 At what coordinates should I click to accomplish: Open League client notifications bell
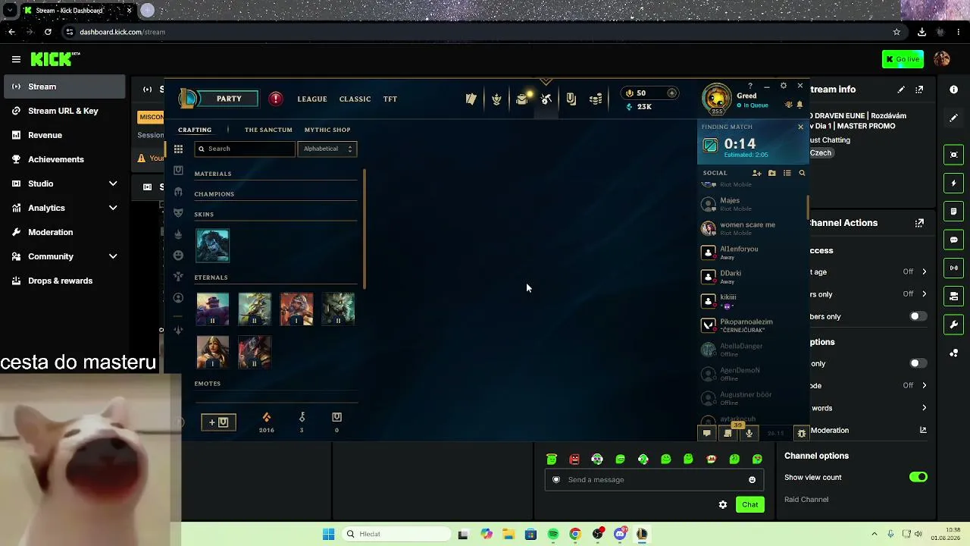(799, 105)
